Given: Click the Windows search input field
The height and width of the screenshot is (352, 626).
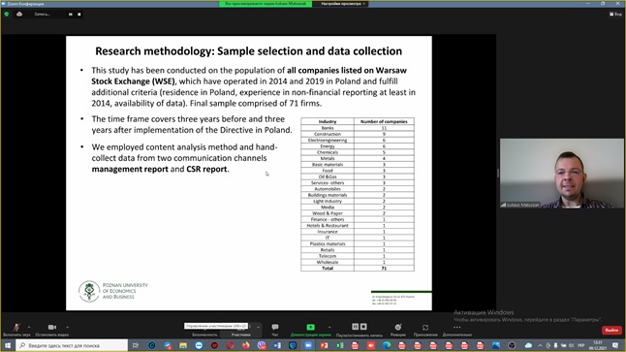Looking at the screenshot, I should coord(72,345).
